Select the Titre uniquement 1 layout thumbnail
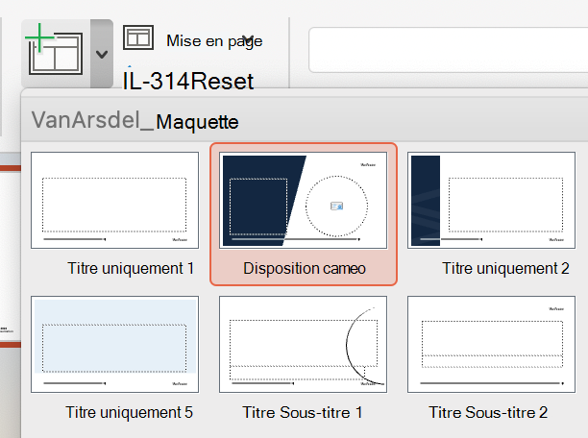588x438 pixels. 114,200
